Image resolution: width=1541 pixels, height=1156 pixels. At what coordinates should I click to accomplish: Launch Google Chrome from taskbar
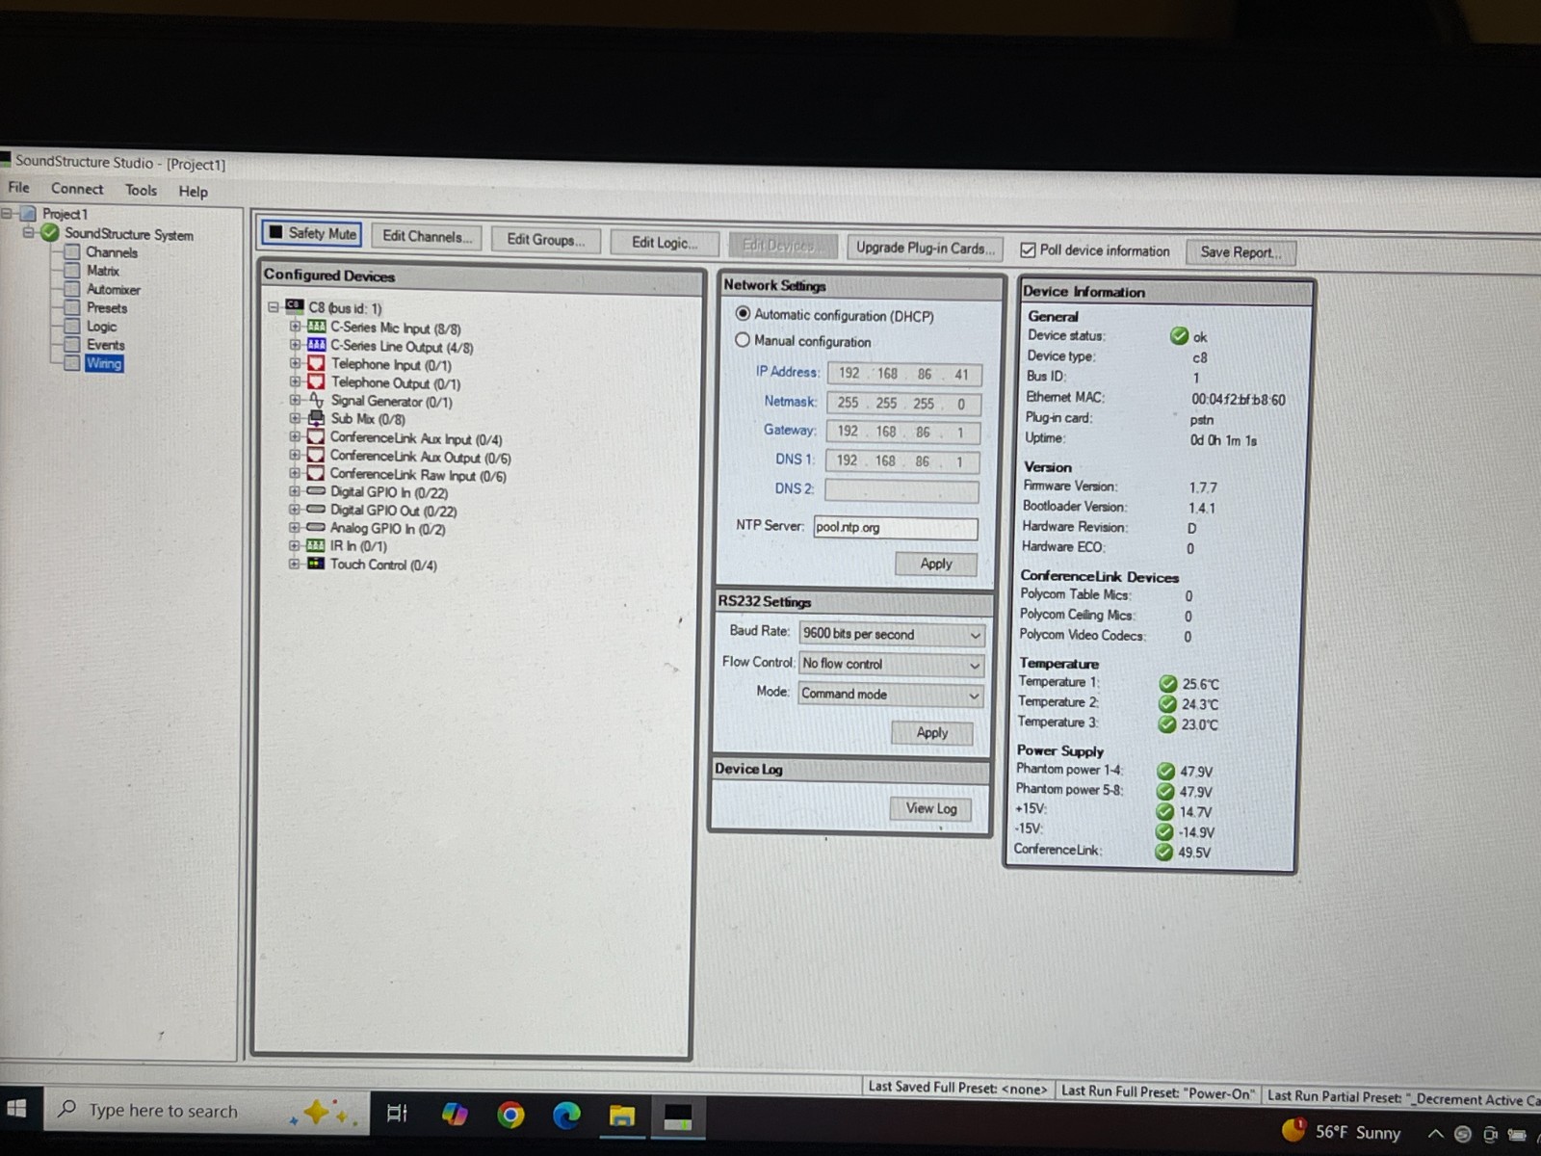(510, 1116)
